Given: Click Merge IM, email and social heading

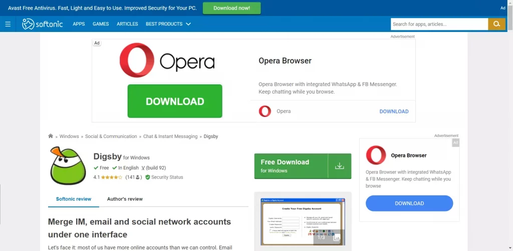Looking at the screenshot, I should (x=139, y=228).
